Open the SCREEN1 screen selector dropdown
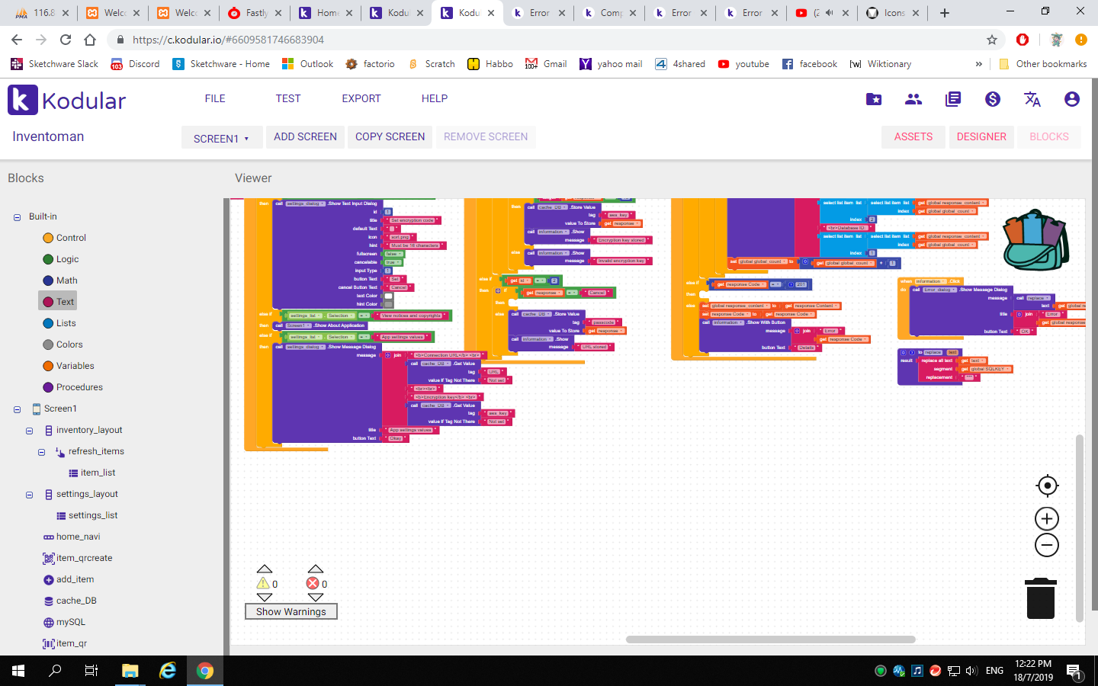This screenshot has height=686, width=1098. (x=222, y=138)
